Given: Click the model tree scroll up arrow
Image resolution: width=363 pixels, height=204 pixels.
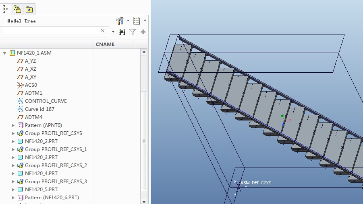Looking at the screenshot, I should [x=144, y=52].
